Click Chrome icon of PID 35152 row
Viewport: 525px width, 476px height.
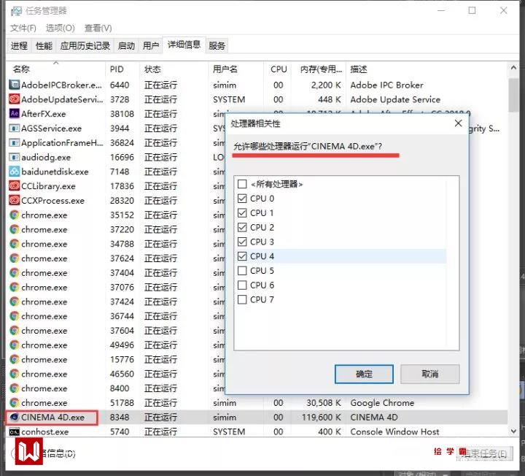[x=14, y=215]
